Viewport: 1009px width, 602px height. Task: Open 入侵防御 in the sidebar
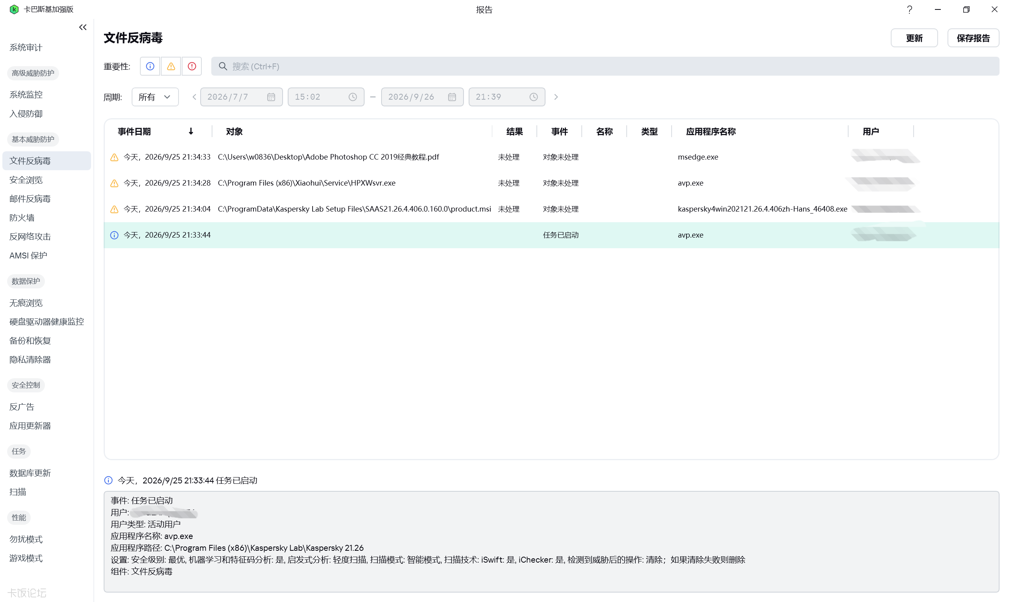(x=26, y=113)
